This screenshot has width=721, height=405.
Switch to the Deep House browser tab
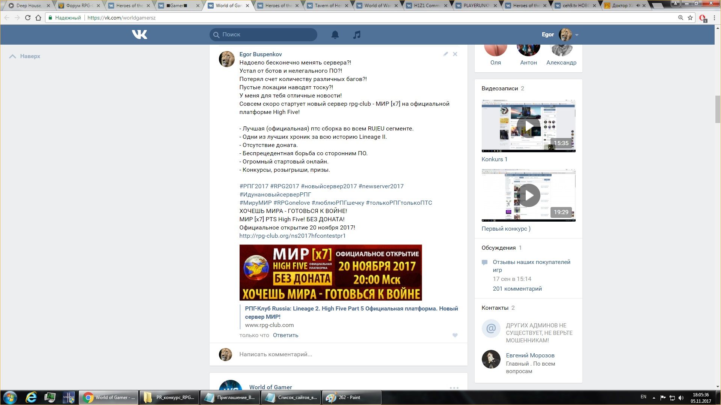click(29, 6)
